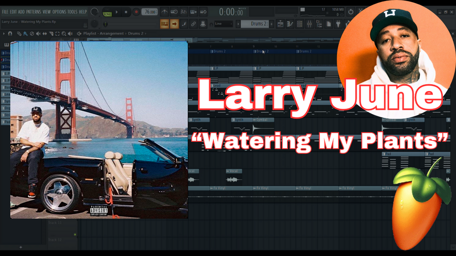Image resolution: width=456 pixels, height=256 pixels.
Task: Open the Browser view icon
Action: tap(319, 24)
